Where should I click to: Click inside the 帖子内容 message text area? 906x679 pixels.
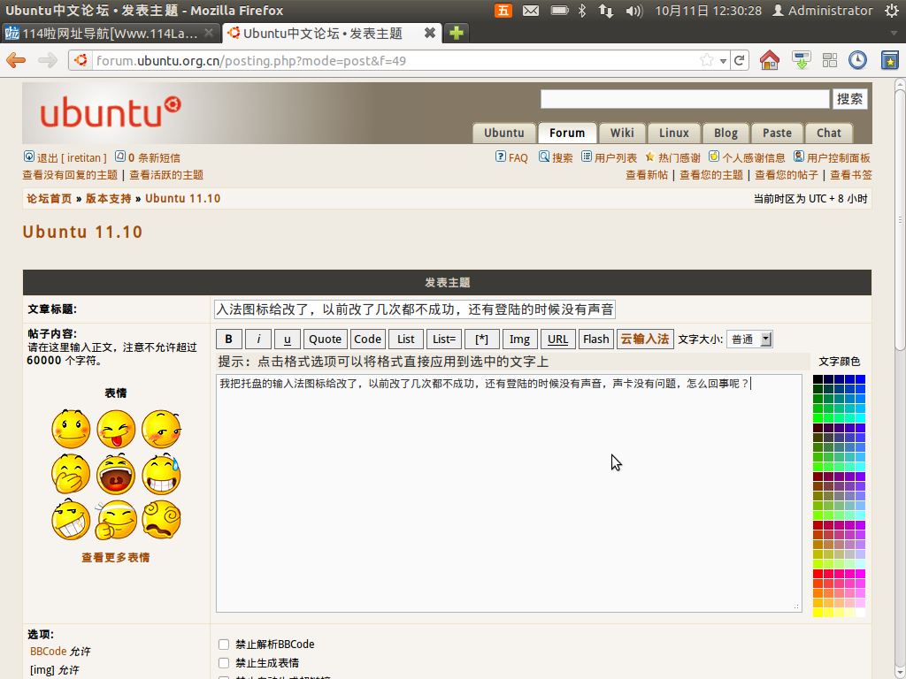point(509,493)
